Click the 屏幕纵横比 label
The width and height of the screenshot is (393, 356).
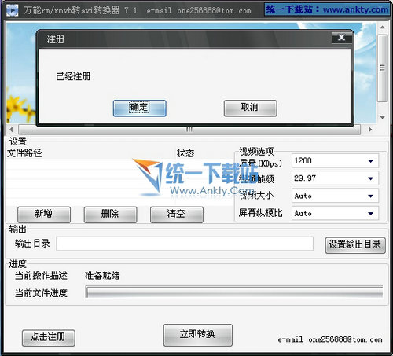point(260,213)
